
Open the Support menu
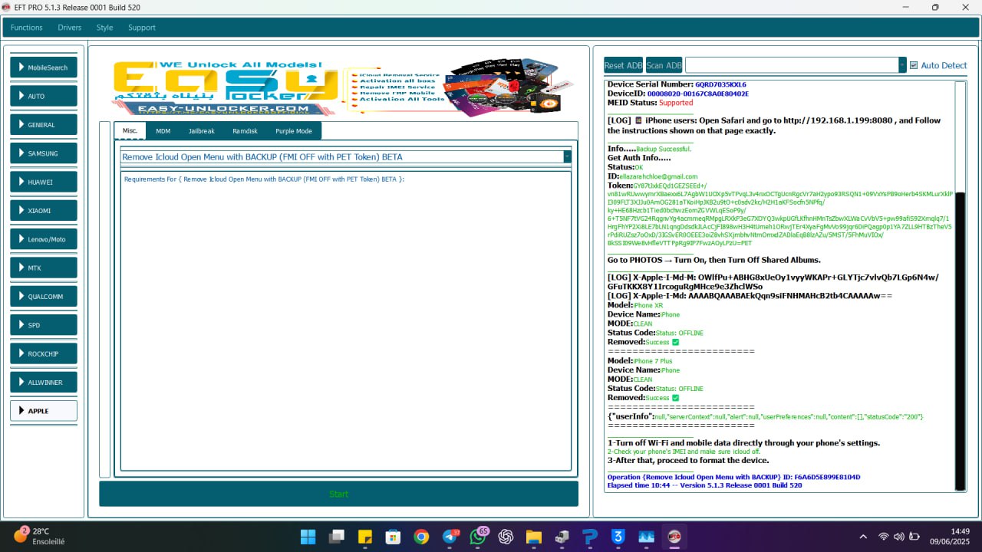[x=142, y=28]
